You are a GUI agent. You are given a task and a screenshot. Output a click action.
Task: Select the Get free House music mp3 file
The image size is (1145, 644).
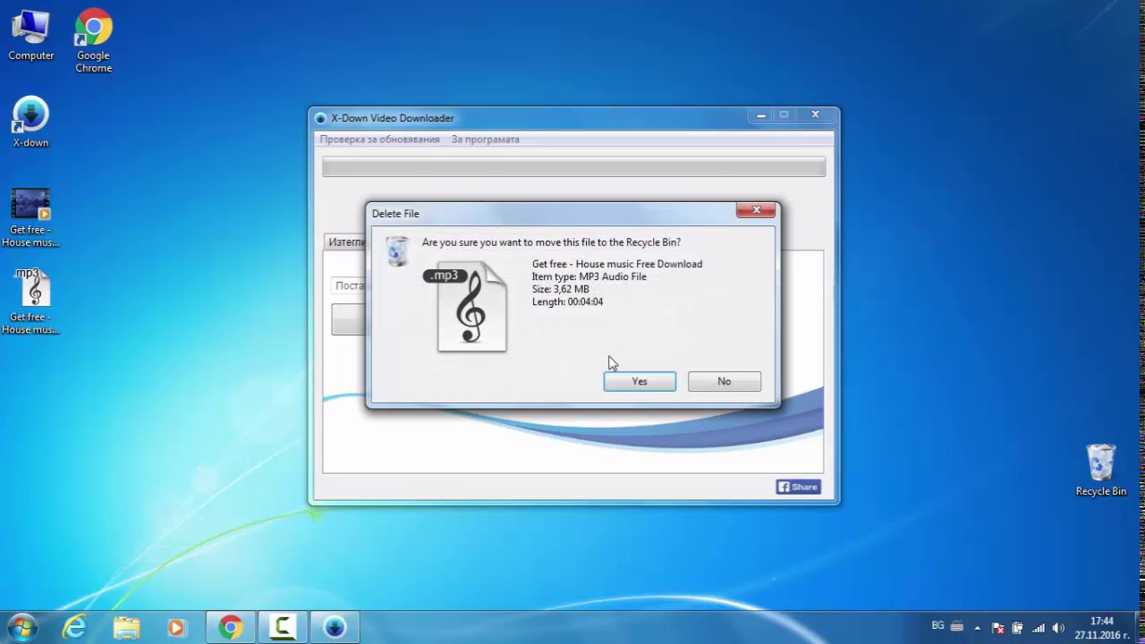coord(30,301)
